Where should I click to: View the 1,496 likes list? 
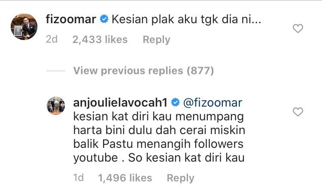125,178
